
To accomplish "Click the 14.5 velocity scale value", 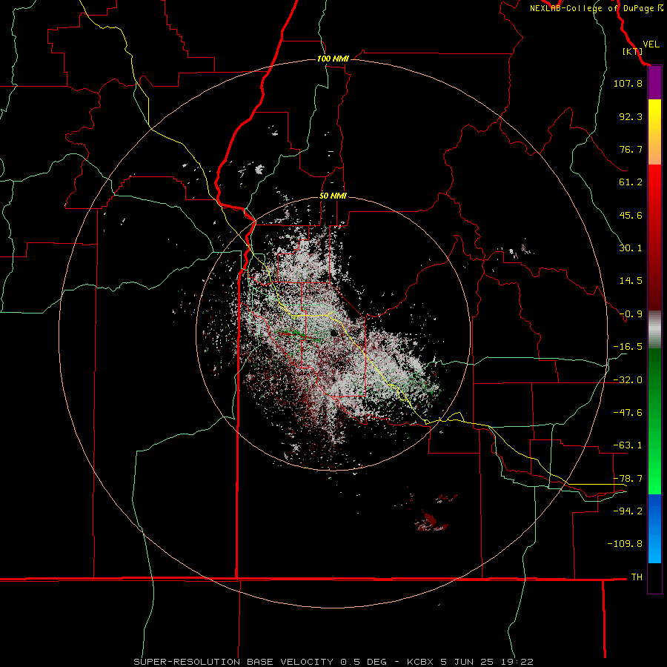I will pos(631,281).
